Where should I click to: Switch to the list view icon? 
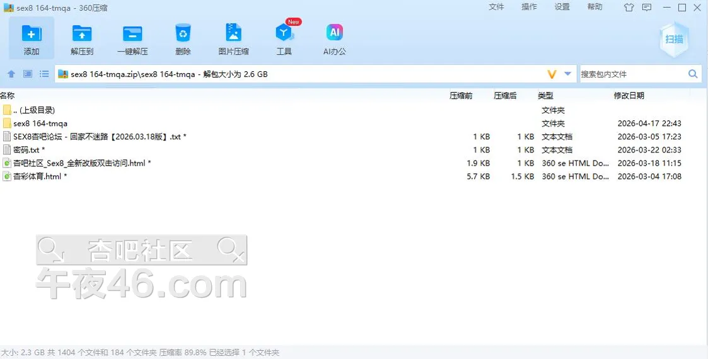pyautogui.click(x=44, y=74)
